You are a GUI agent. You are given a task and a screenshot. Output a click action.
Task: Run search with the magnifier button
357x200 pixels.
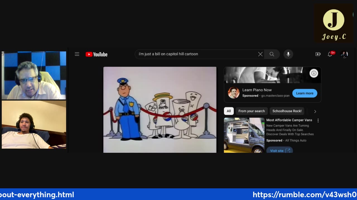(x=272, y=54)
